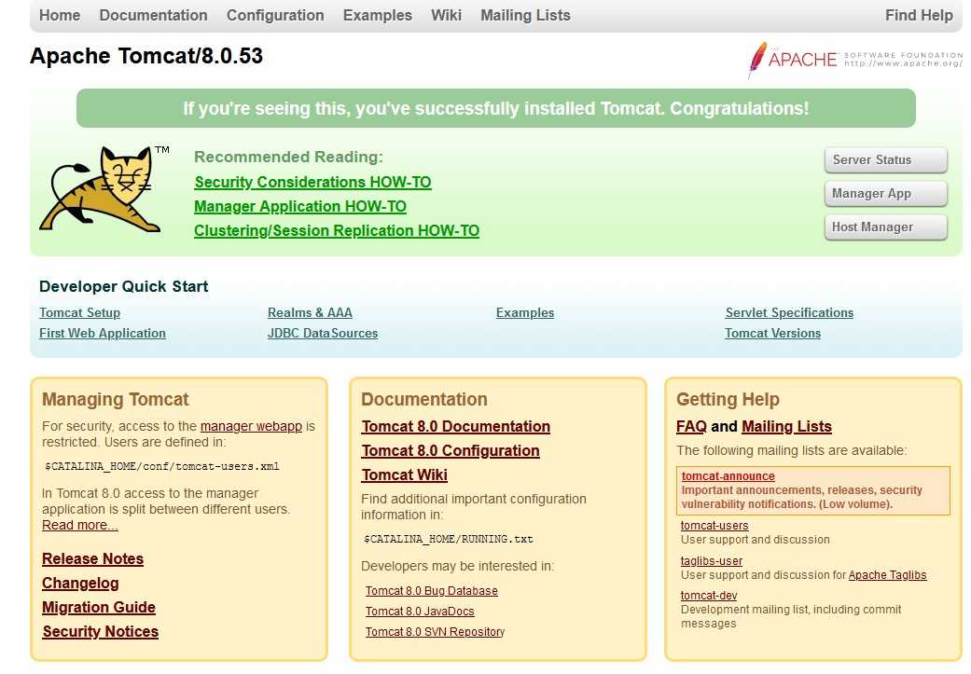
Task: Open the taglibs-user mailing list link
Action: 712,561
